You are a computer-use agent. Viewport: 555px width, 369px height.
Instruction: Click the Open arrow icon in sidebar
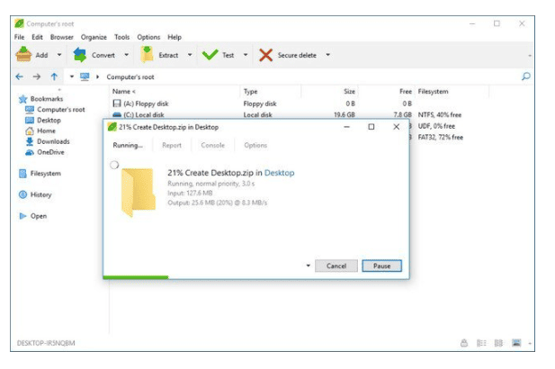pyautogui.click(x=22, y=216)
